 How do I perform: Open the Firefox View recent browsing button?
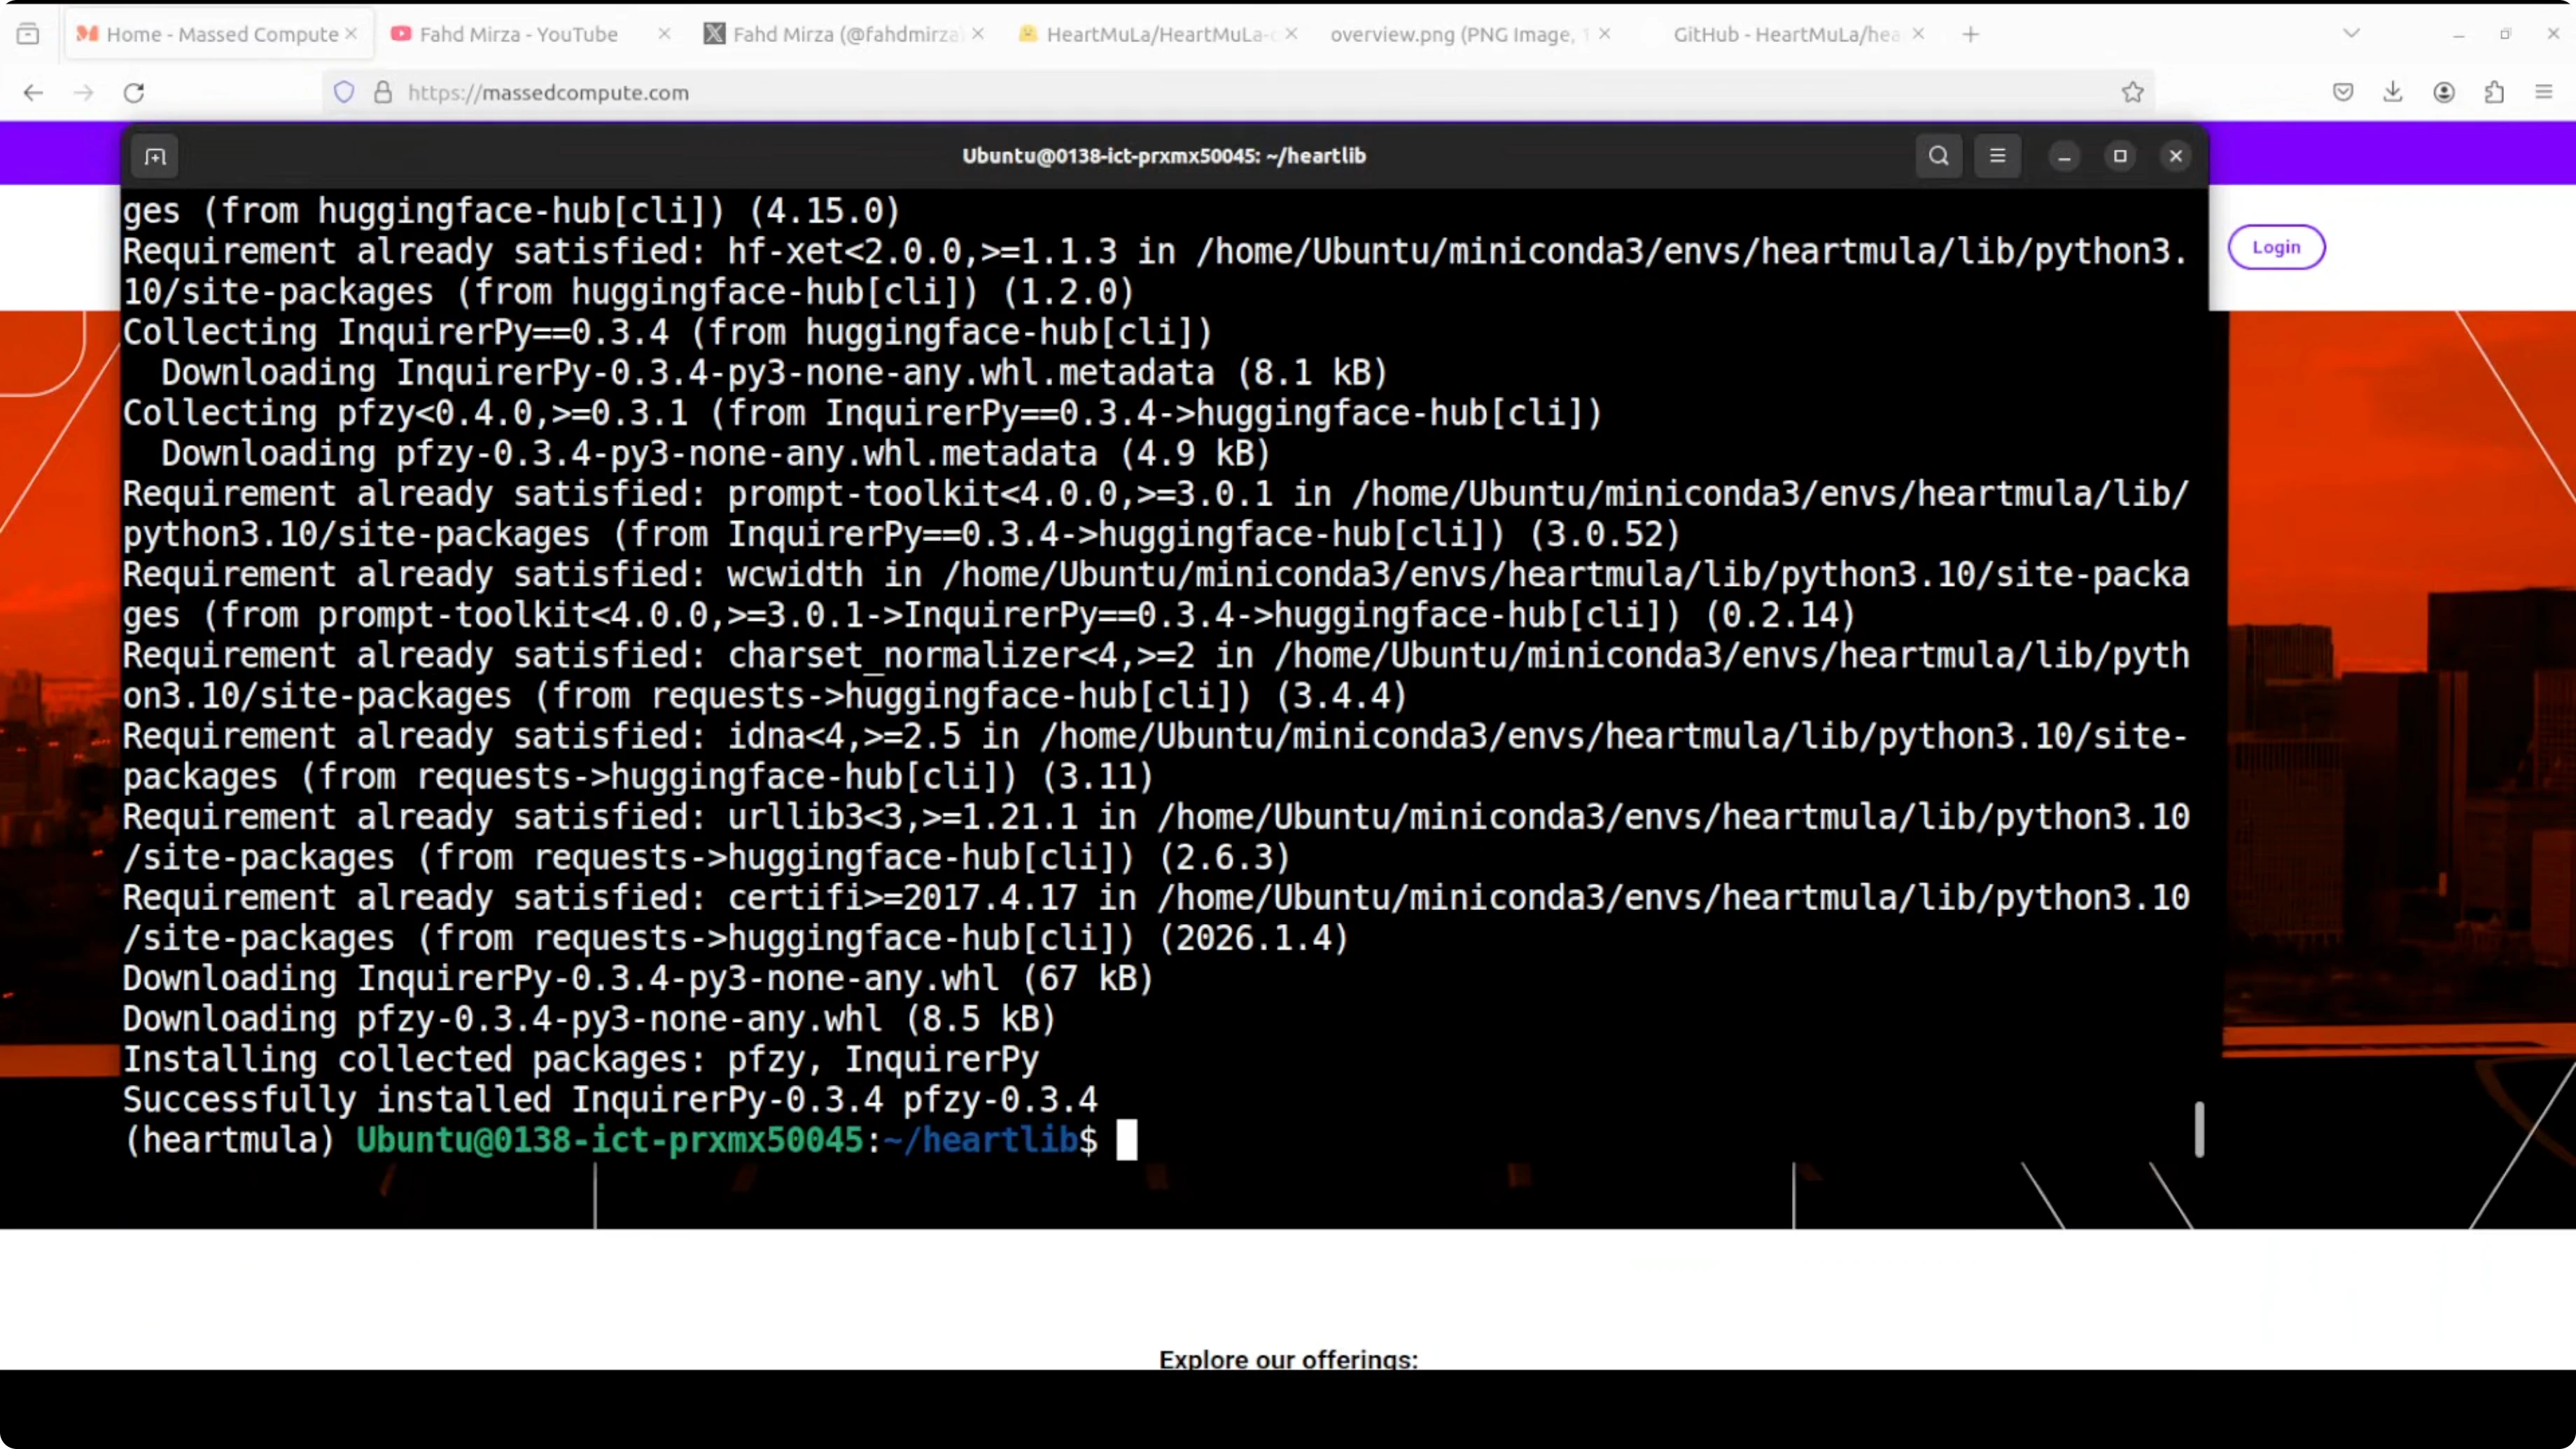click(x=28, y=34)
